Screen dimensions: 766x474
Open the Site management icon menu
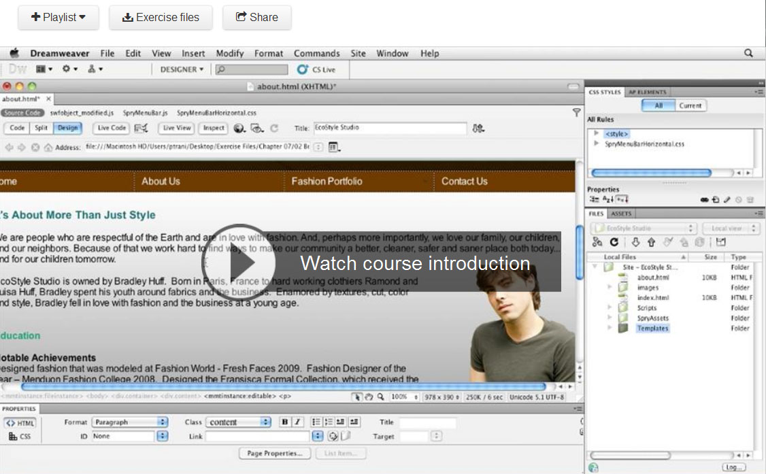pos(95,69)
